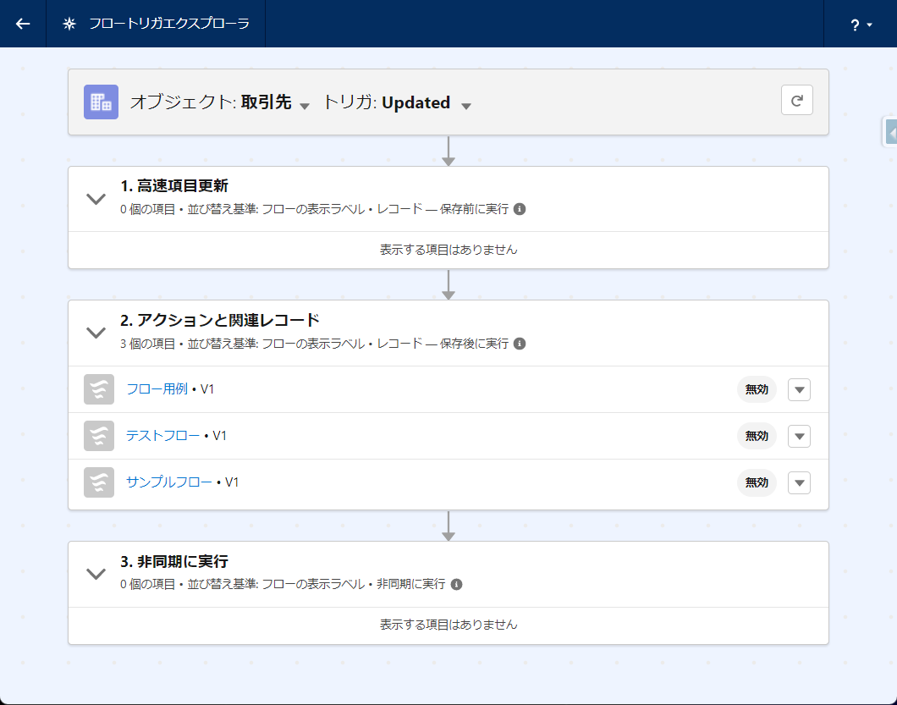Open the Updated trigger dropdown
The image size is (897, 705).
click(x=465, y=105)
